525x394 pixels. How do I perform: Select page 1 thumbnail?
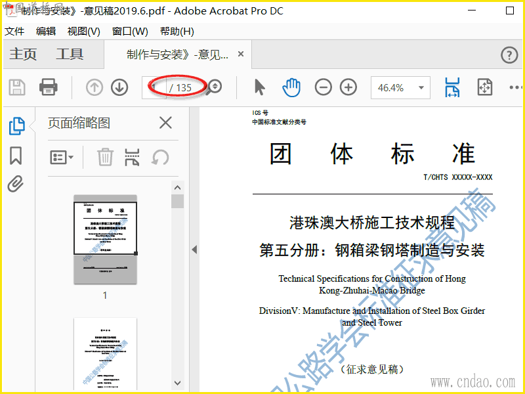[x=105, y=239]
